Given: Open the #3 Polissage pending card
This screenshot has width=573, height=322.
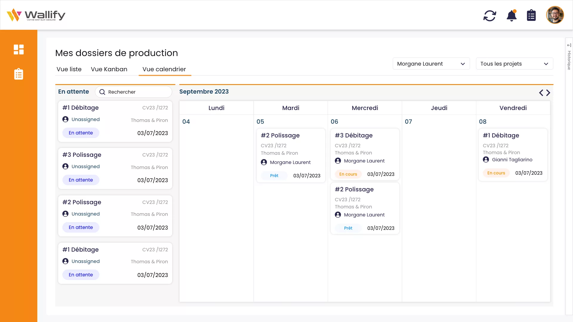Looking at the screenshot, I should pos(115,168).
